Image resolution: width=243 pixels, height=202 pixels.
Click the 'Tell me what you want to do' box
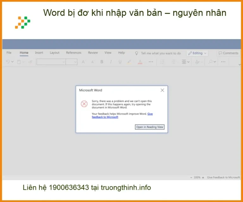161,53
